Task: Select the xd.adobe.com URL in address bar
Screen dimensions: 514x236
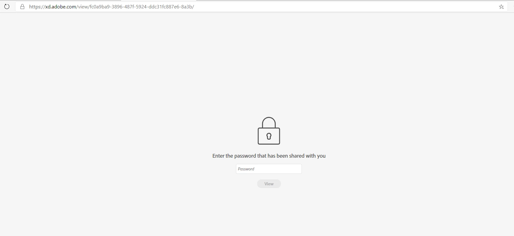Action: point(111,7)
